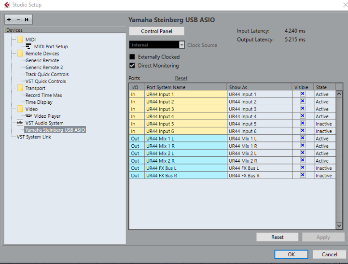This screenshot has width=348, height=264.
Task: Click Show As cell 'UR44 Input 4'
Action: 260,116
